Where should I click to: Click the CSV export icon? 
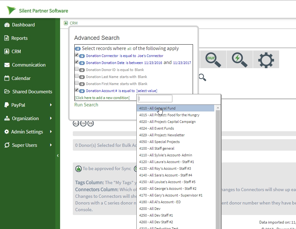83,124
